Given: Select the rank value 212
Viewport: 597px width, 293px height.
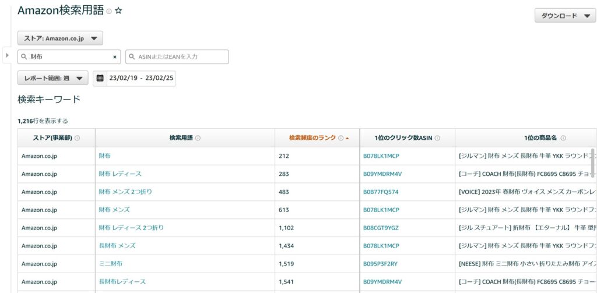Looking at the screenshot, I should click(284, 156).
